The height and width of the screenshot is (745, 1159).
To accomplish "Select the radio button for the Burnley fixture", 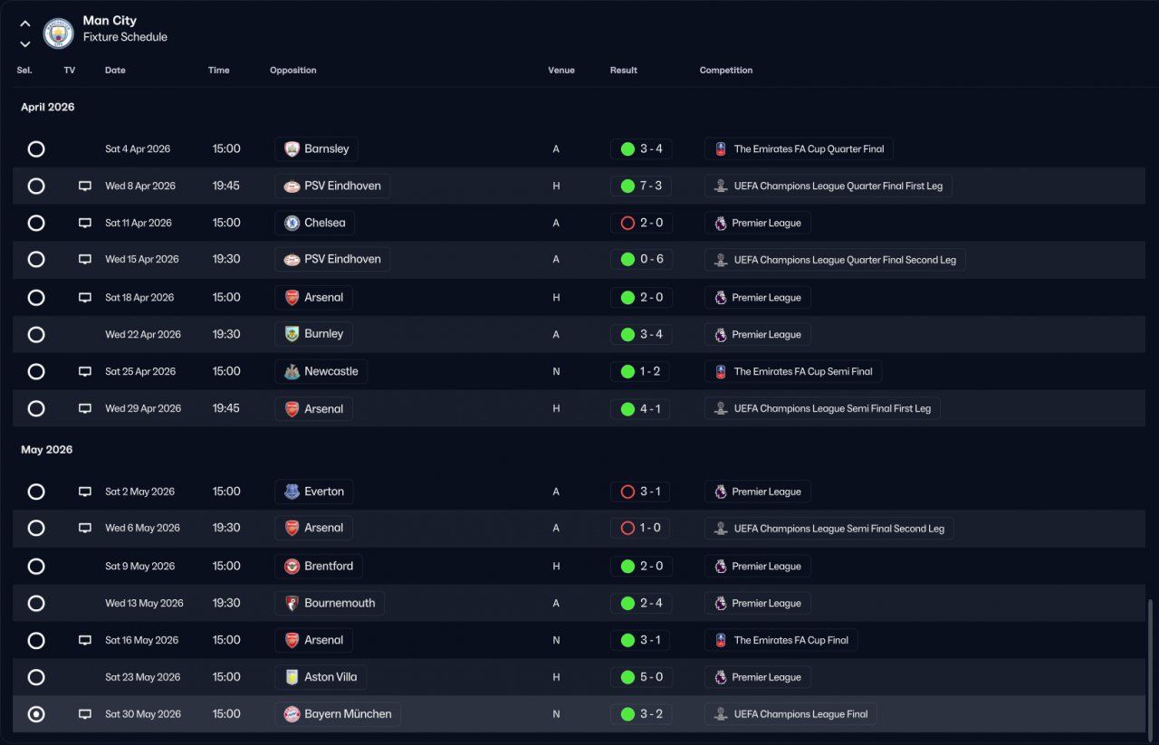I will pos(36,334).
